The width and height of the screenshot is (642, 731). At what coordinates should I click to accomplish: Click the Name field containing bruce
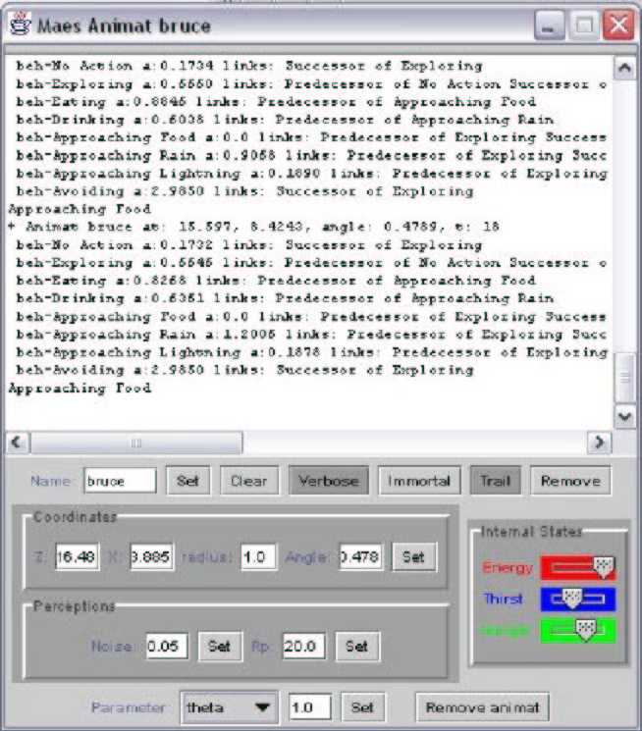(x=121, y=481)
